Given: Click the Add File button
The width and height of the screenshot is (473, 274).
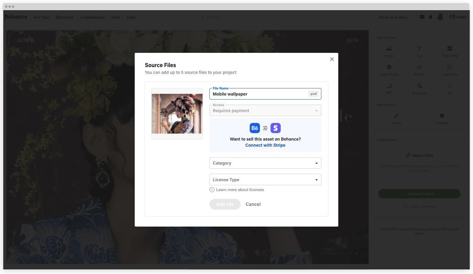Looking at the screenshot, I should click(x=225, y=204).
